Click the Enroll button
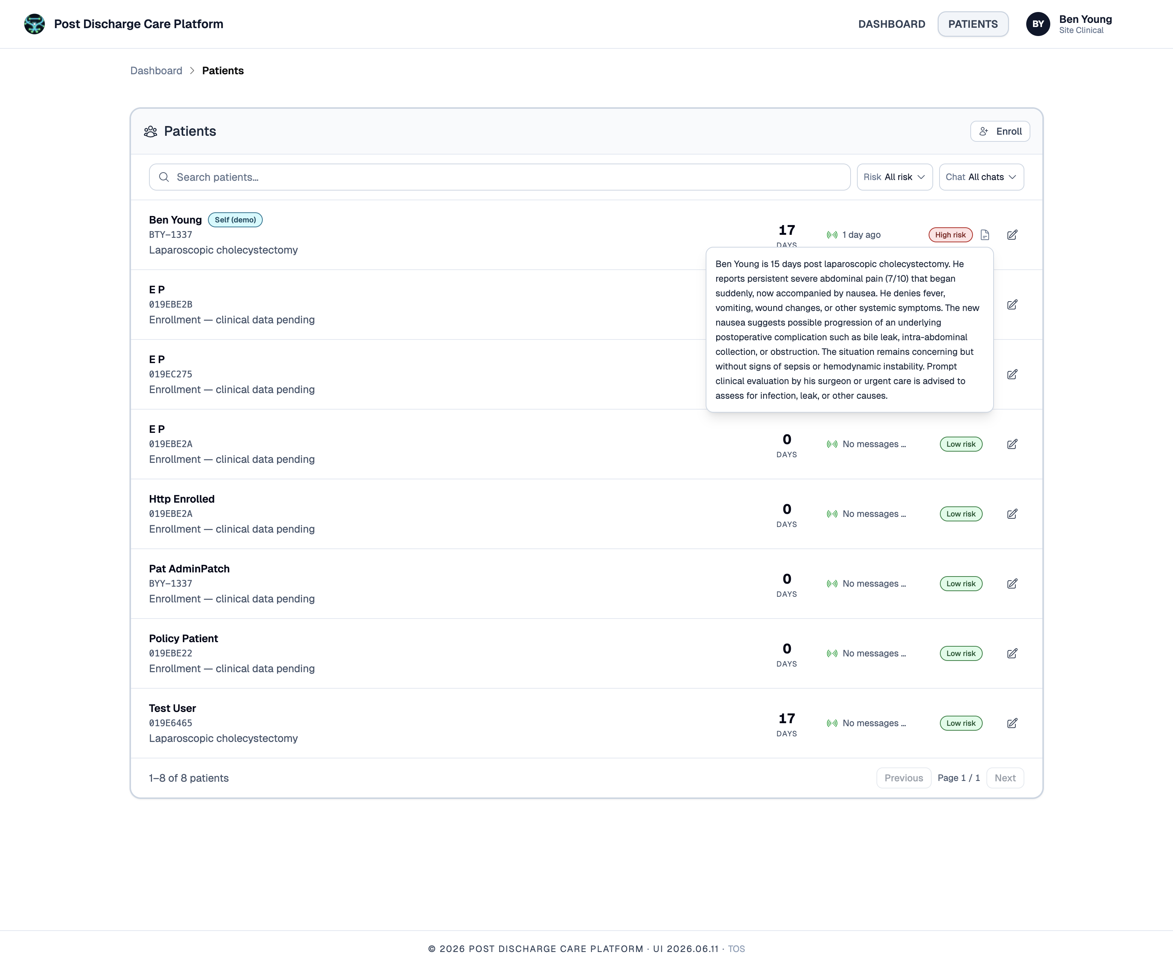1173x967 pixels. [1000, 131]
